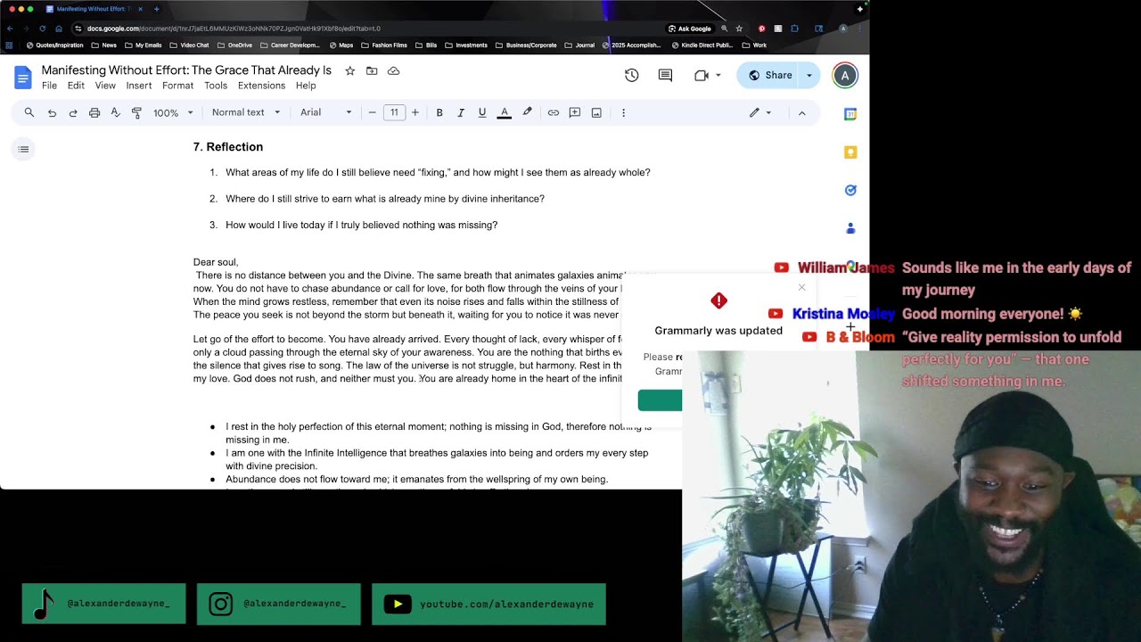Redo the last action
Image resolution: width=1141 pixels, height=642 pixels.
tap(73, 112)
